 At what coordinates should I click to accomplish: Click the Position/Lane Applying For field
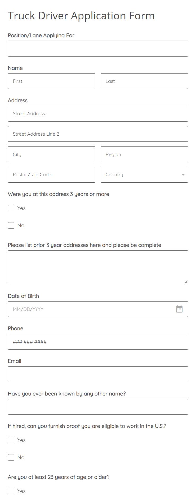(98, 48)
